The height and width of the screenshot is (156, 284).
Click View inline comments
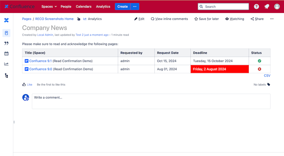(x=169, y=19)
